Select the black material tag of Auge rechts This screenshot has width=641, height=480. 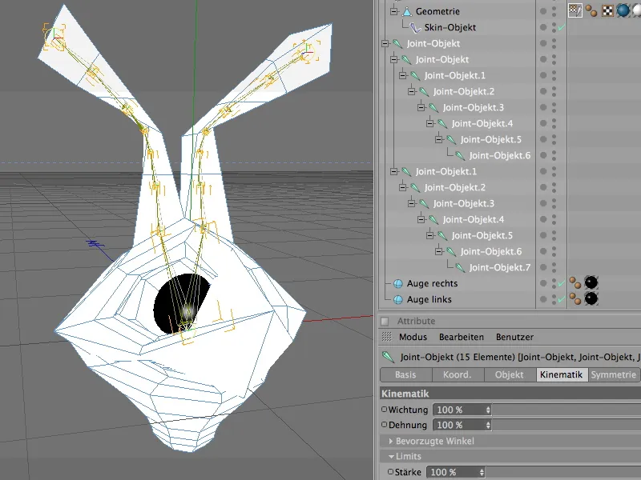click(x=591, y=282)
